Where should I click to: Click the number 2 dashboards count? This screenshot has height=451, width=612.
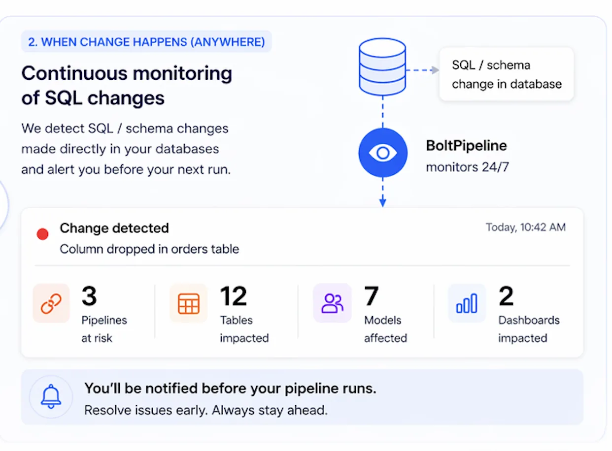[506, 296]
